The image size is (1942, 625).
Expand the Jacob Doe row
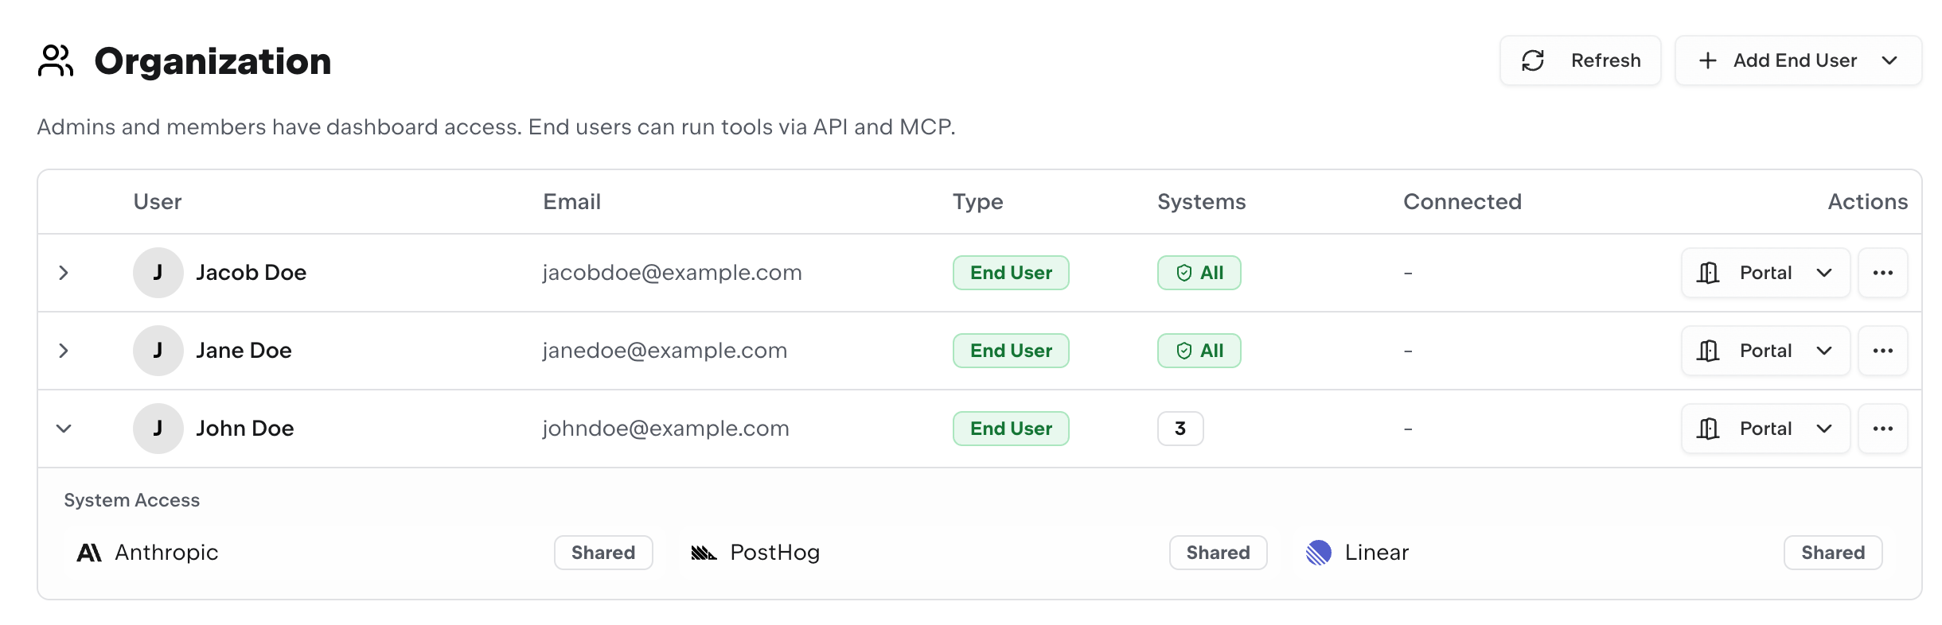pyautogui.click(x=64, y=273)
